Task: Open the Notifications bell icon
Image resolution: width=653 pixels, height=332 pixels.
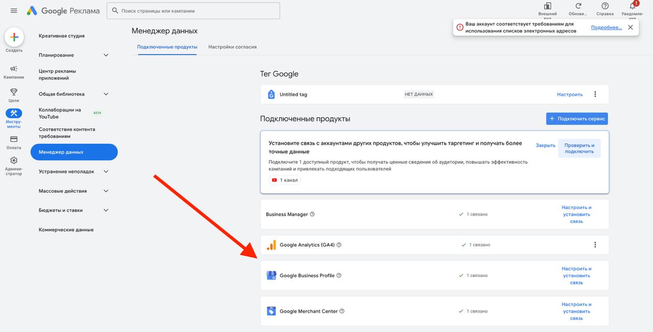Action: pyautogui.click(x=633, y=6)
